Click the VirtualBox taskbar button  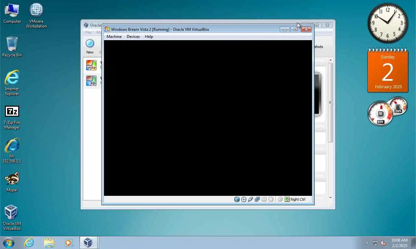pos(88,243)
